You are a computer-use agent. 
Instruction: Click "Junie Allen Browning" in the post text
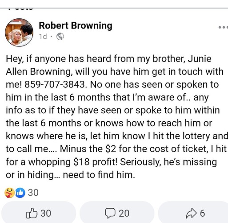[x=108, y=65]
